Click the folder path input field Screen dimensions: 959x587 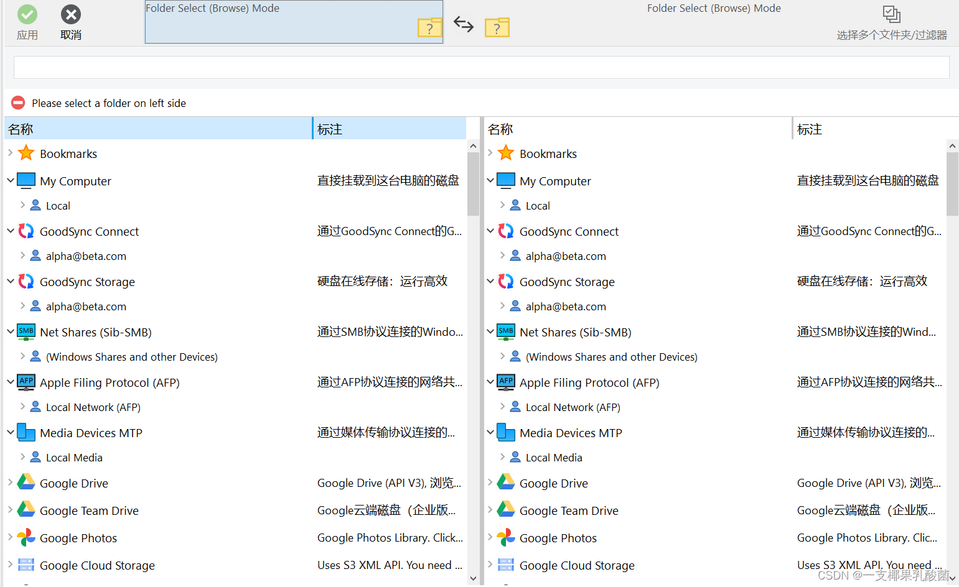[481, 67]
